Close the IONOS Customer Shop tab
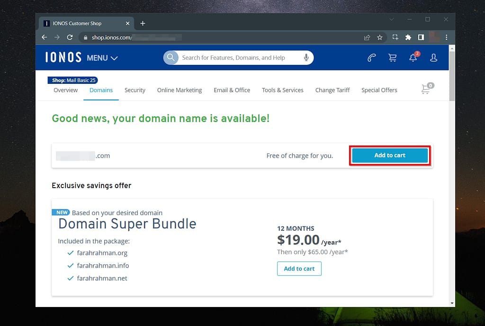Image resolution: width=485 pixels, height=326 pixels. 128,24
